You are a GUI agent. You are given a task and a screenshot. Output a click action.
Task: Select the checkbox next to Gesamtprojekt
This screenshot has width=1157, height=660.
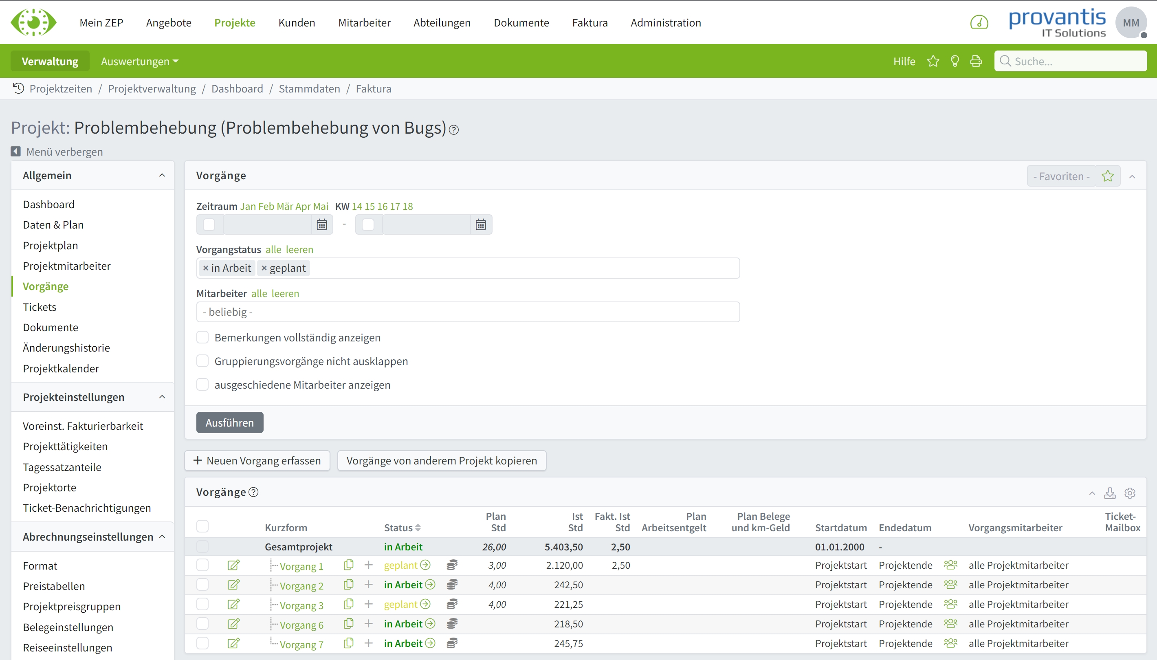tap(202, 546)
